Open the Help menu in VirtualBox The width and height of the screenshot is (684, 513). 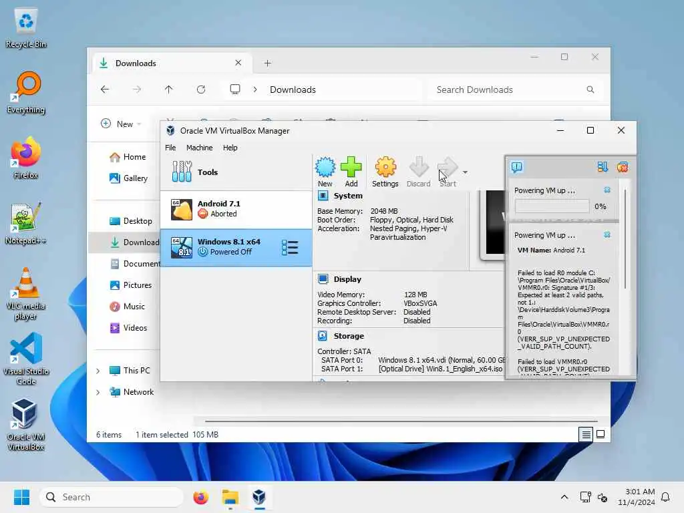click(x=230, y=148)
